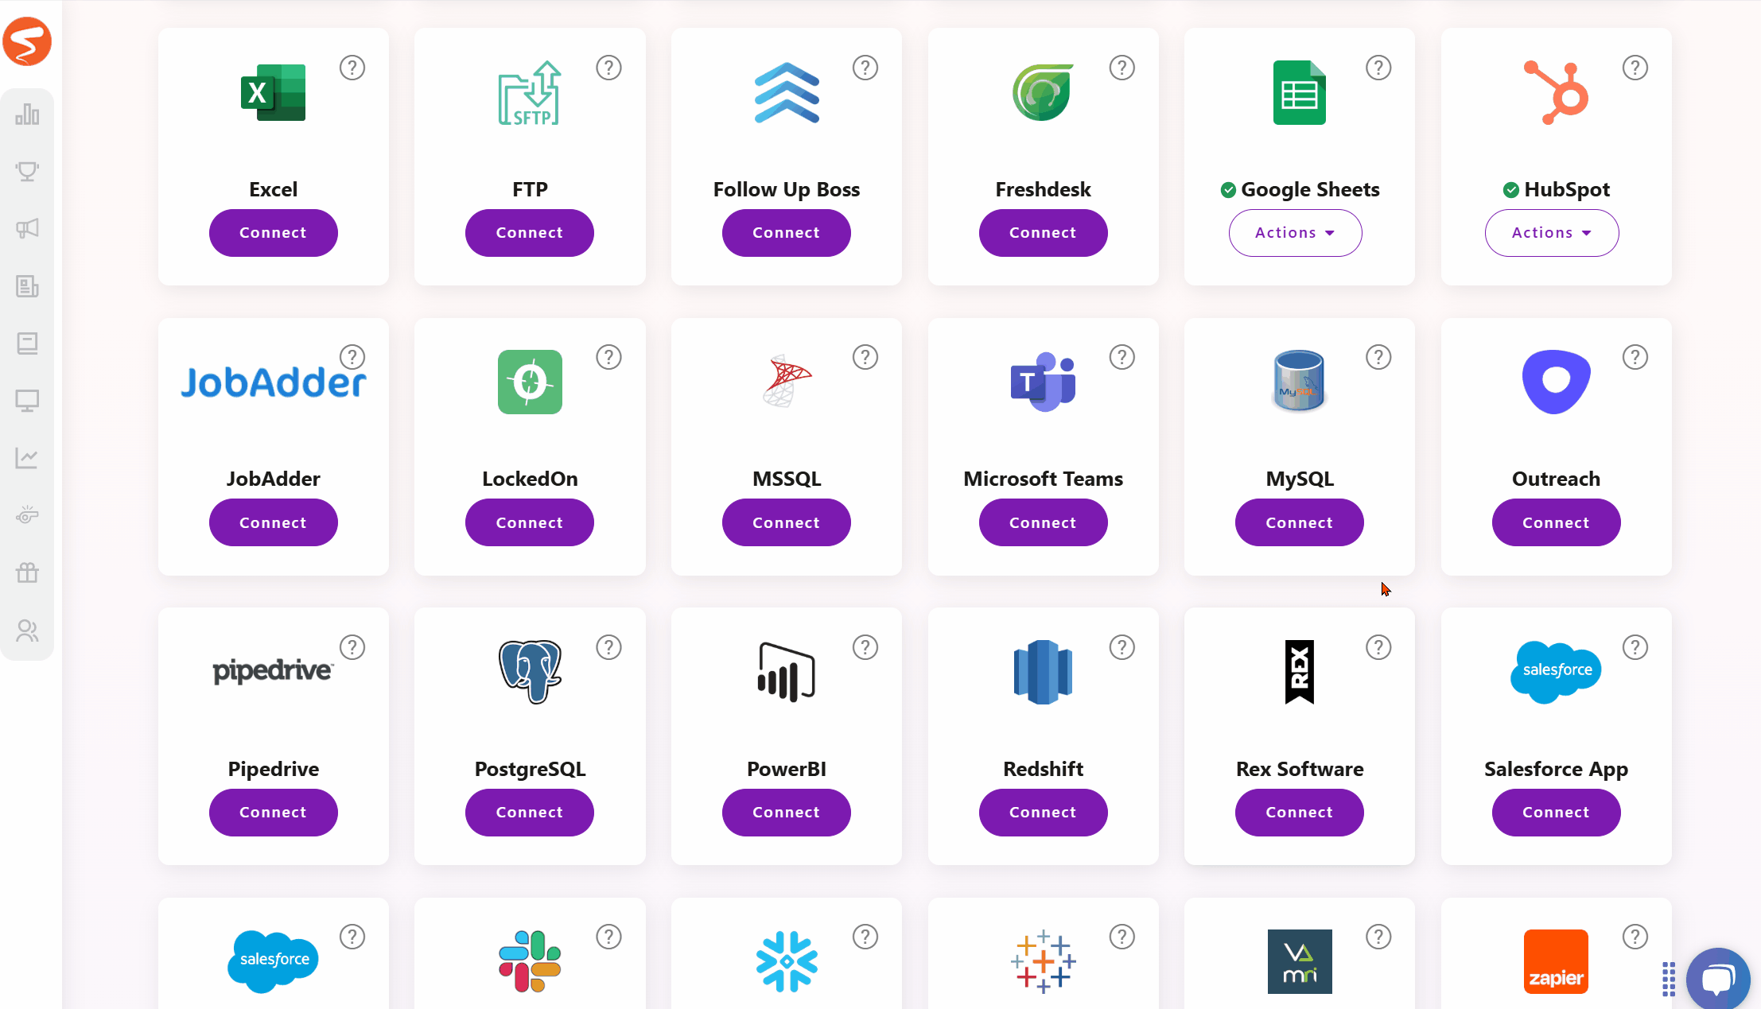This screenshot has height=1009, width=1761.
Task: Click the PowerBI help question mark icon
Action: point(865,647)
